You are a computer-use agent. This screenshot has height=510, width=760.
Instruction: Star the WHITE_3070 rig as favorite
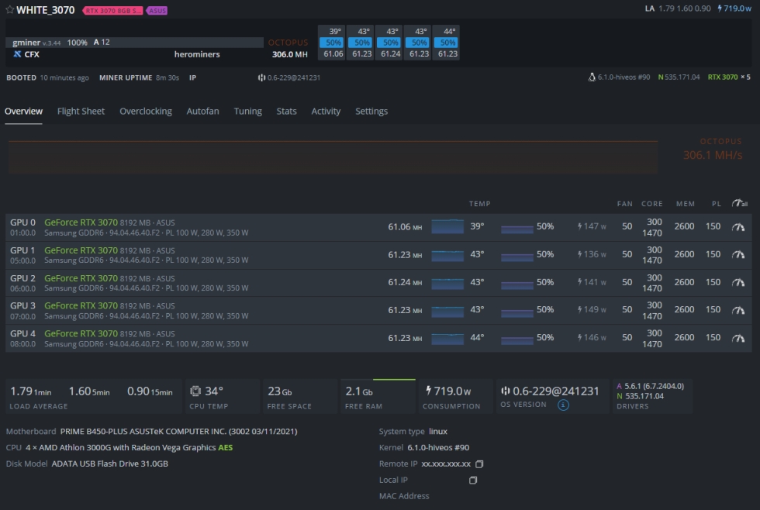[x=9, y=9]
